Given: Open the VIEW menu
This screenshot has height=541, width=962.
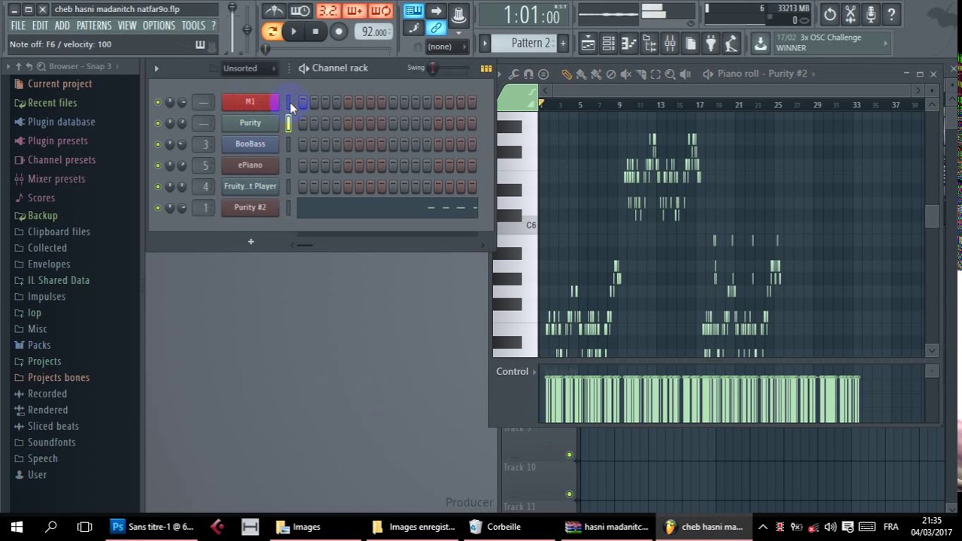Looking at the screenshot, I should coord(127,26).
